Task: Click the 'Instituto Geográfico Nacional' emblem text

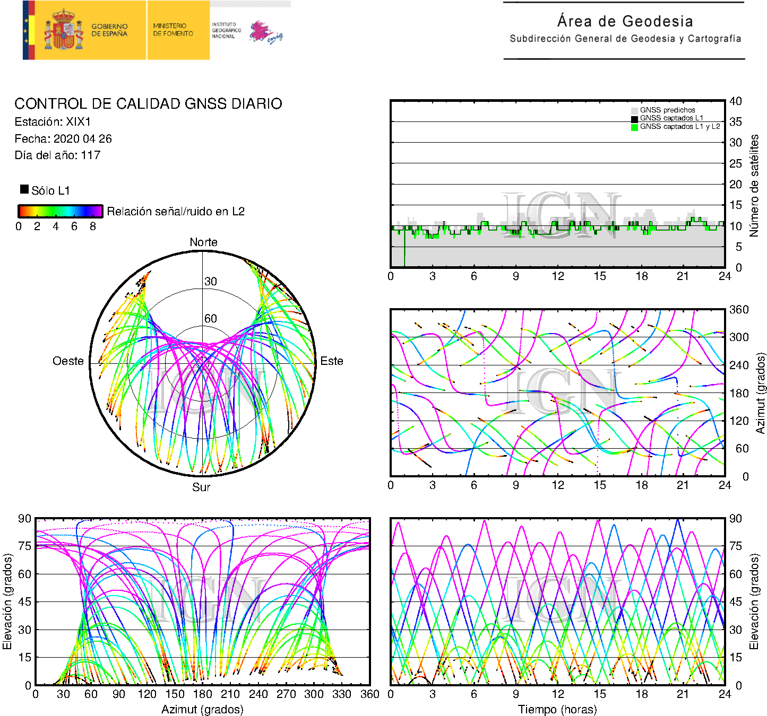Action: point(226,30)
